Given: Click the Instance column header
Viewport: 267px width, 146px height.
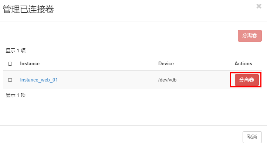Looking at the screenshot, I should click(x=30, y=64).
